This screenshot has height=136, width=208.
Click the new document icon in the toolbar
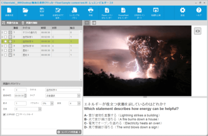tap(9, 10)
